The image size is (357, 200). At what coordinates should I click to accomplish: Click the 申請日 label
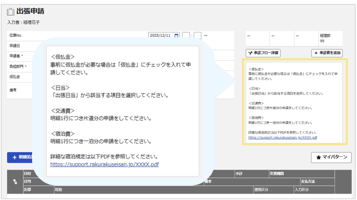tap(14, 46)
